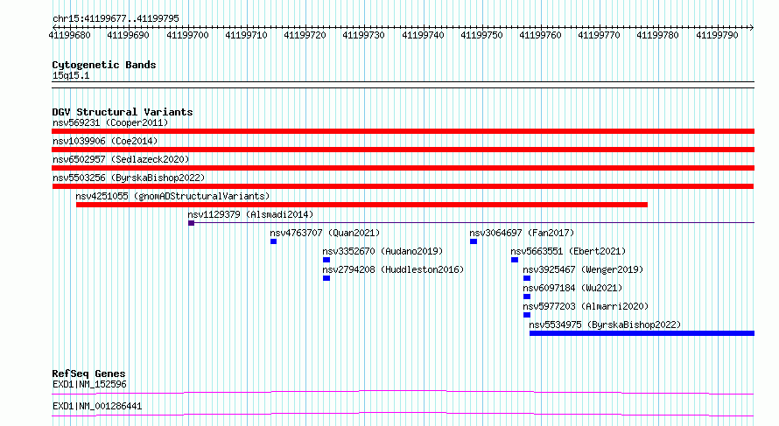Select the blue nsv3352670 (Audano2019) marker
The image size is (779, 426).
tap(326, 260)
